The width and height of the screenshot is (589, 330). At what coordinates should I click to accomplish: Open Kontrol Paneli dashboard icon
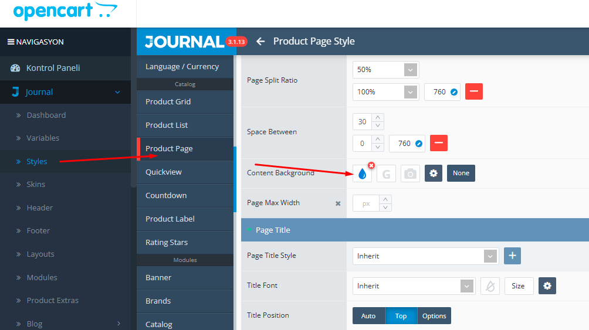coord(15,68)
